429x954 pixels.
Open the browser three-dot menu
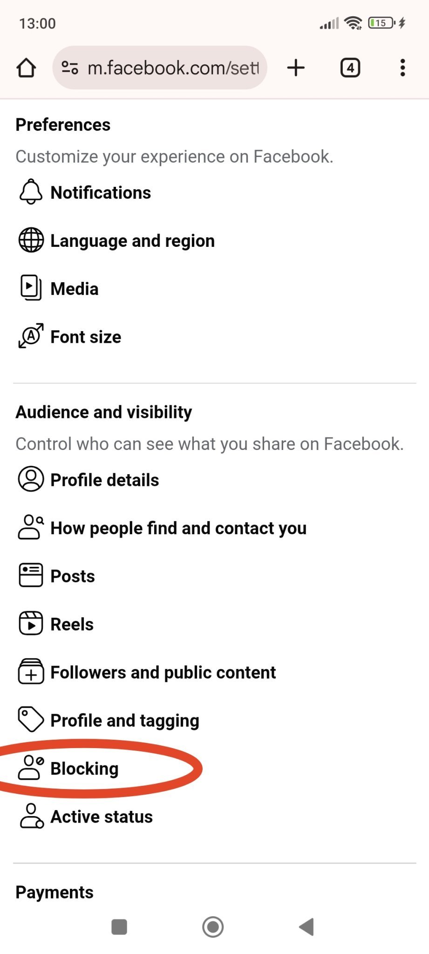403,68
